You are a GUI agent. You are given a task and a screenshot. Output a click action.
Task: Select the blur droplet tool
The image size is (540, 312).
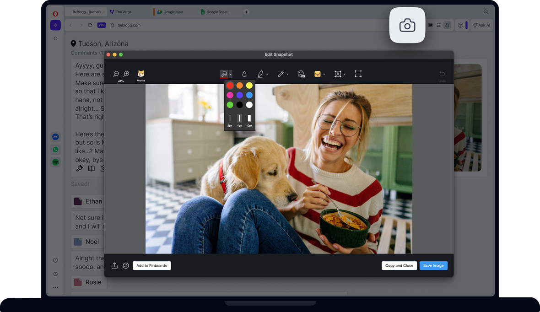(244, 74)
